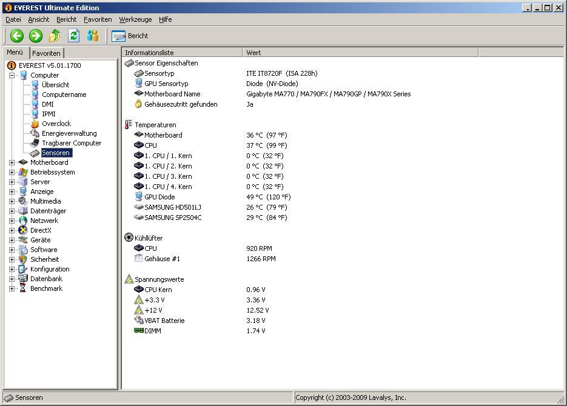Click the Gehäusezutritt gefunden lock icon
This screenshot has width=567, height=406.
138,104
